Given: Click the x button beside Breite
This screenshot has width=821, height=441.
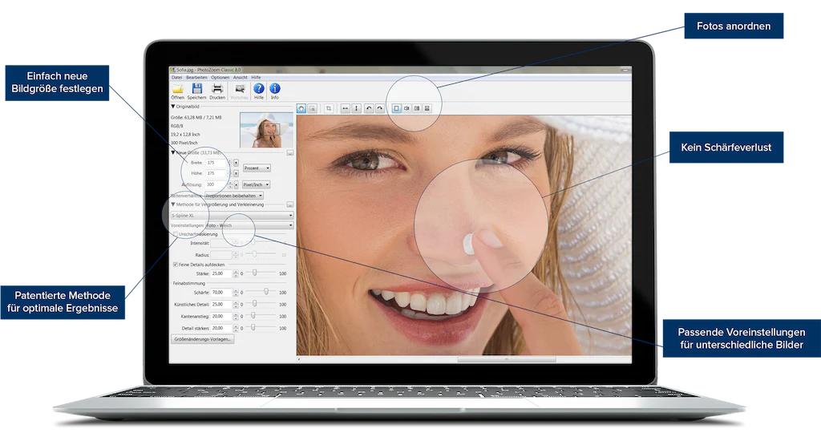Looking at the screenshot, I should [237, 163].
